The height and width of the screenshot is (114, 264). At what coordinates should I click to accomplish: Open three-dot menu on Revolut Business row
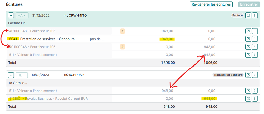(255, 99)
